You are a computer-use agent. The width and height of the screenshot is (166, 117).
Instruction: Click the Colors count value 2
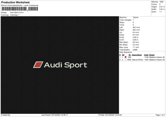(160, 4)
